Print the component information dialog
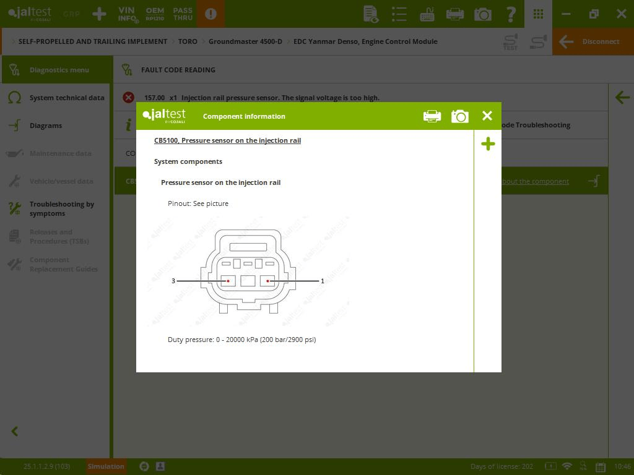The height and width of the screenshot is (475, 634). (x=432, y=116)
